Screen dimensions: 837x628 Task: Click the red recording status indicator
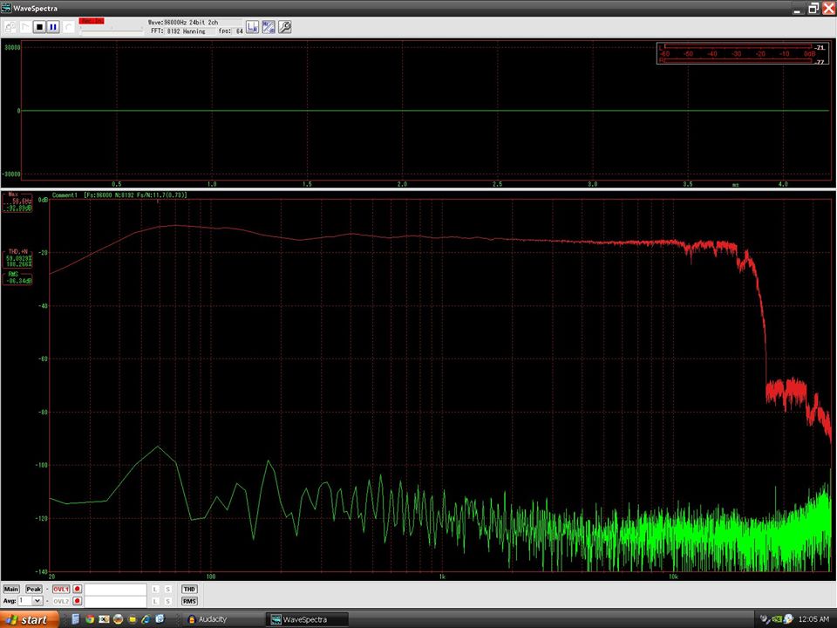coord(92,21)
